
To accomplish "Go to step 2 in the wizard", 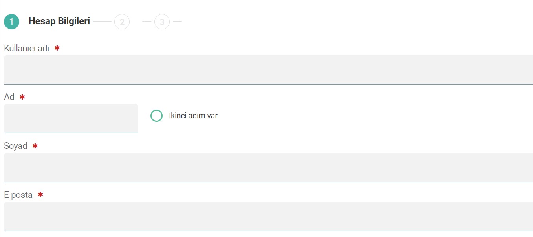I will coord(122,22).
